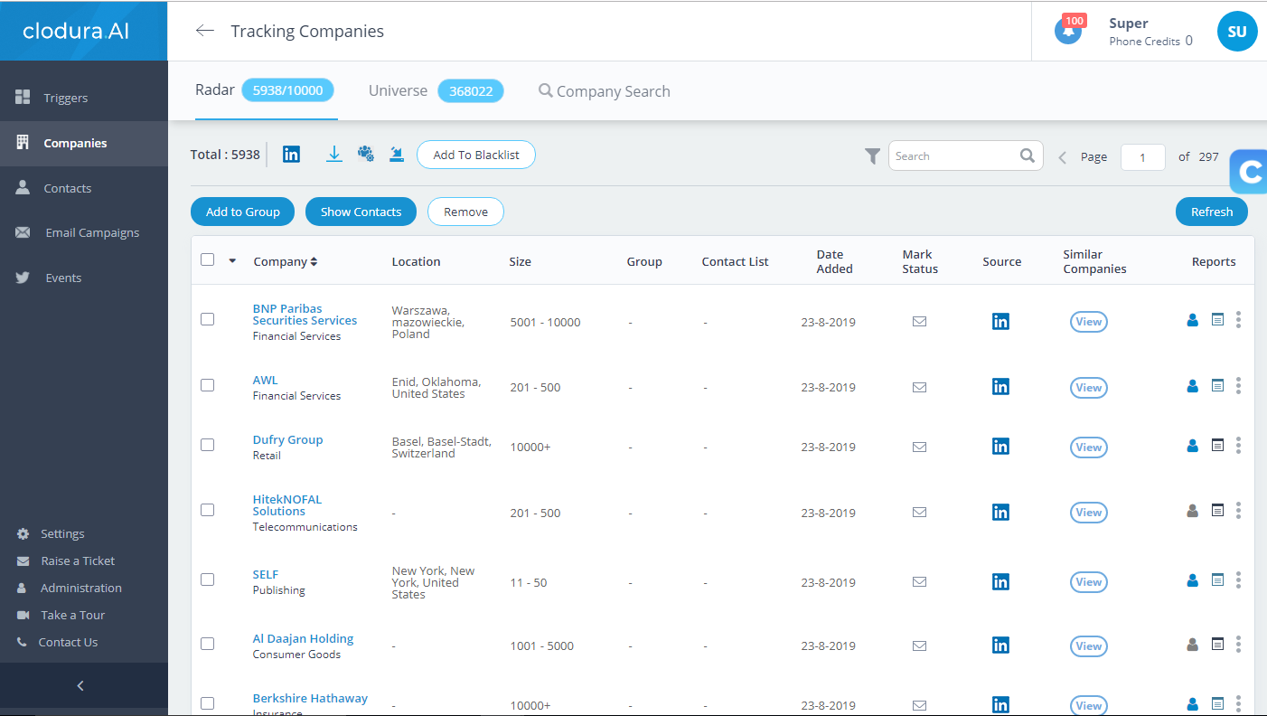Click the clodura.AI logo
1267x716 pixels.
click(76, 31)
